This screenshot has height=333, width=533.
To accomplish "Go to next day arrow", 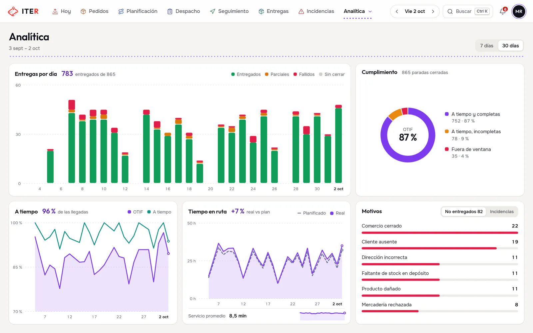I will pos(433,11).
